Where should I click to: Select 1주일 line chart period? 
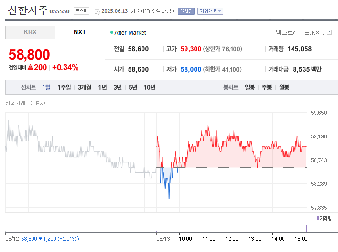click(64, 87)
